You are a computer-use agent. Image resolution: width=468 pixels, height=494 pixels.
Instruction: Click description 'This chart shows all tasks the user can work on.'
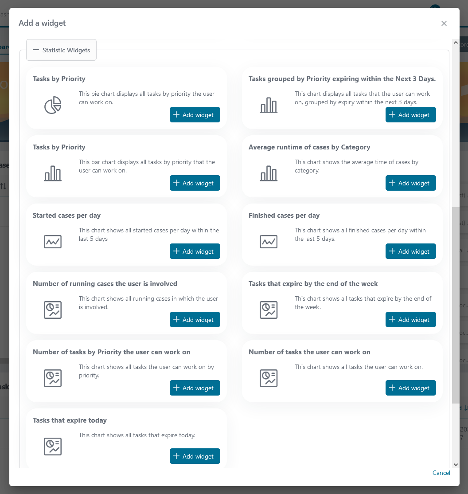(x=359, y=367)
